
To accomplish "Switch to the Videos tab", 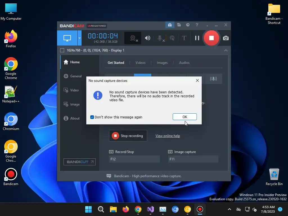I will 140,63.
